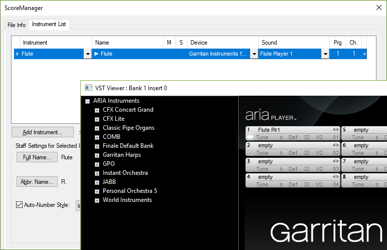The width and height of the screenshot is (387, 250).
Task: Click the VST Viewer window icon
Action: (x=88, y=88)
